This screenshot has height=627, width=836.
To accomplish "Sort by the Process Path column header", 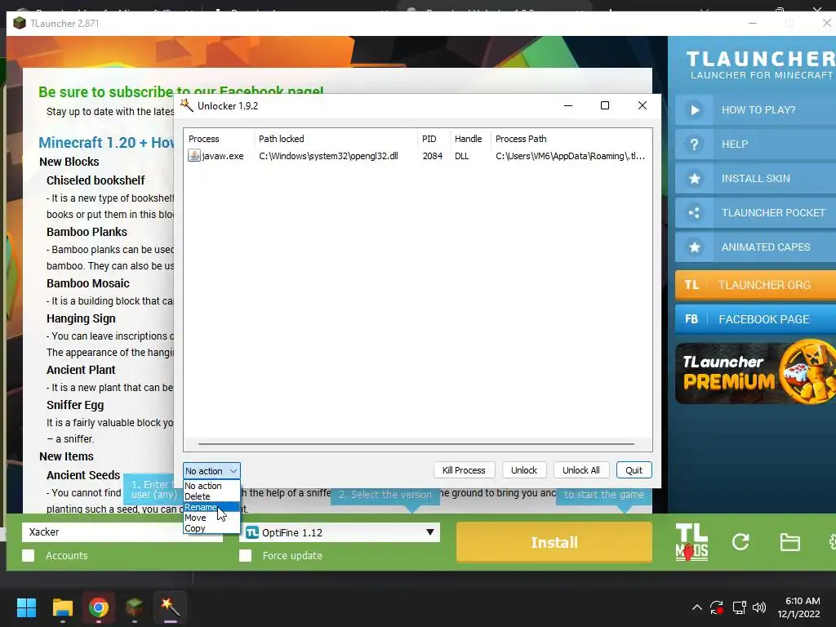I will pos(571,139).
